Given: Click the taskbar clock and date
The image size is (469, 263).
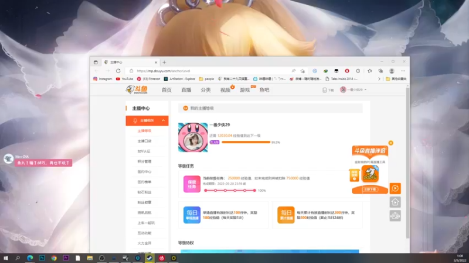Looking at the screenshot, I should click(x=460, y=258).
